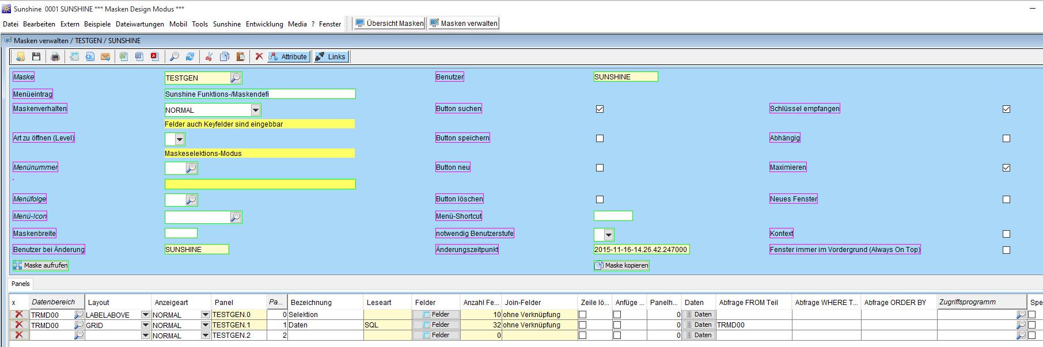This screenshot has width=1043, height=347.
Task: Select the Panels tab
Action: (21, 284)
